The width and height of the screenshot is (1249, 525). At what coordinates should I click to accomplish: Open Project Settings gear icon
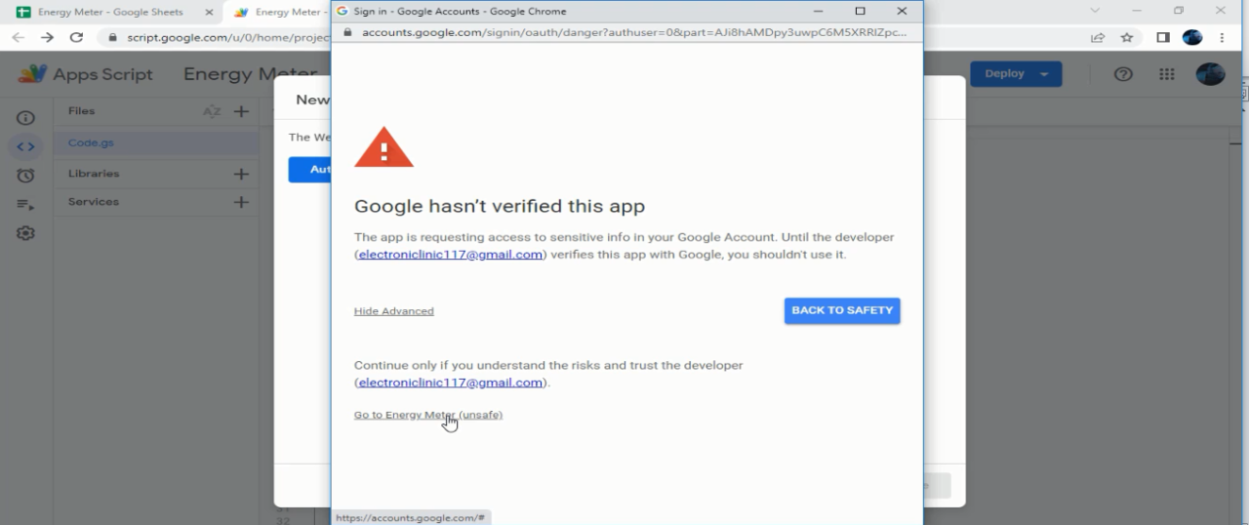[x=25, y=233]
